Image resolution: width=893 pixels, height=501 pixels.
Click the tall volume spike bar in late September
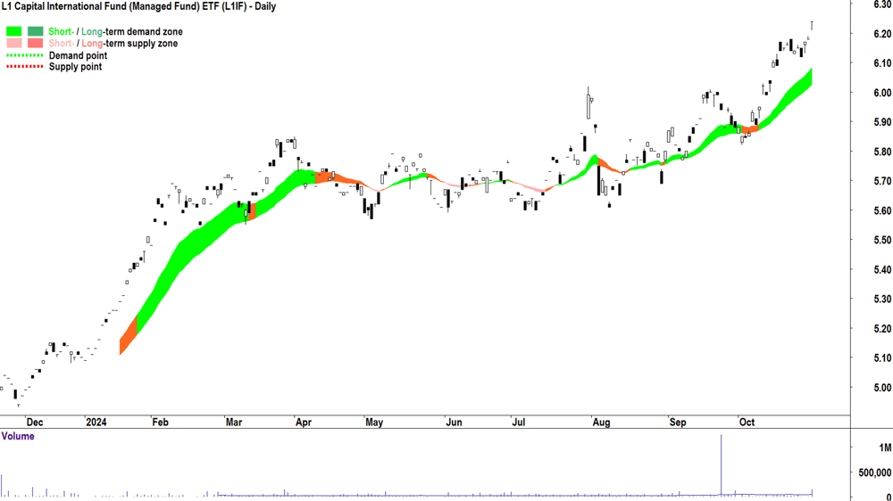coord(721,465)
